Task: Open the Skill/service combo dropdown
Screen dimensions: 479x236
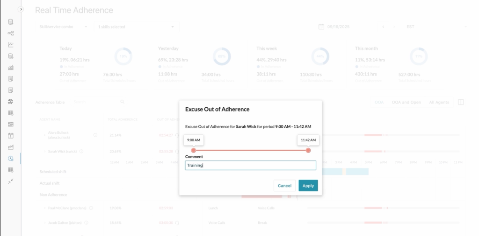Action: tap(63, 27)
